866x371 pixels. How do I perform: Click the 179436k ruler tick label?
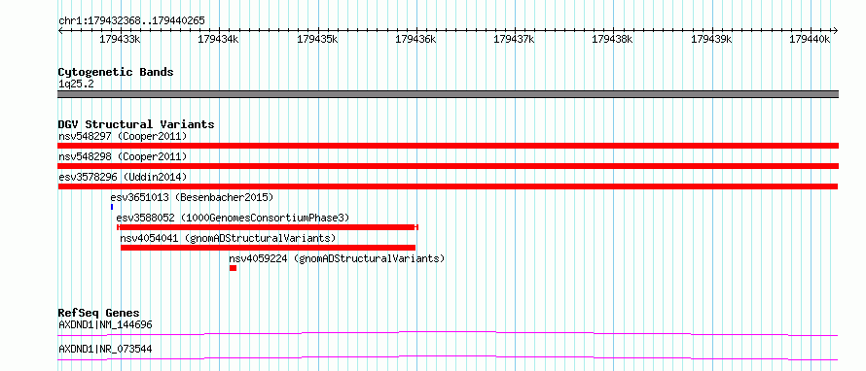pos(415,39)
